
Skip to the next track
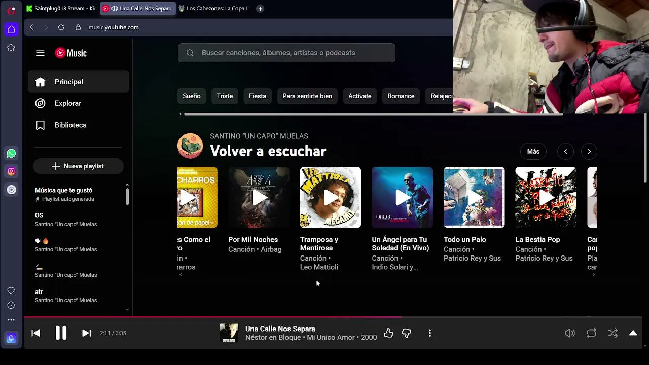tap(86, 333)
